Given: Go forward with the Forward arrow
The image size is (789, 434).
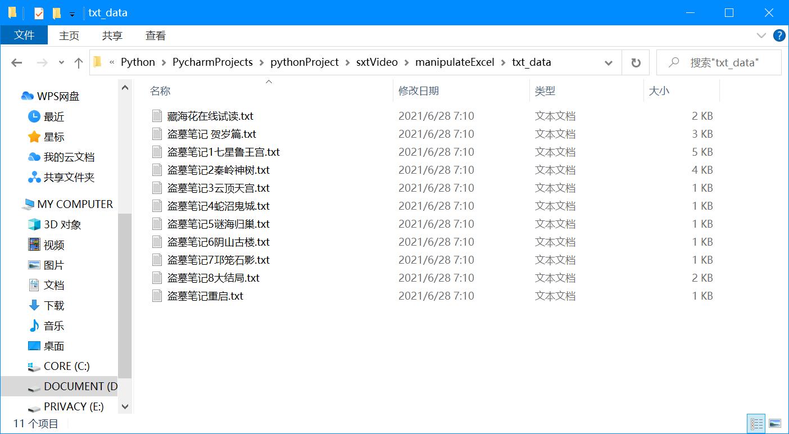Looking at the screenshot, I should coord(42,63).
